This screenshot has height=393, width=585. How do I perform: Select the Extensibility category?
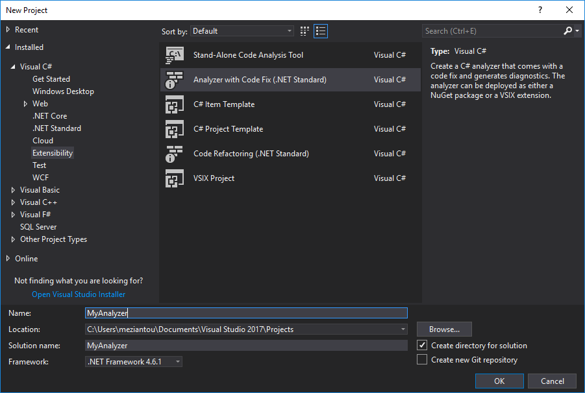point(53,153)
